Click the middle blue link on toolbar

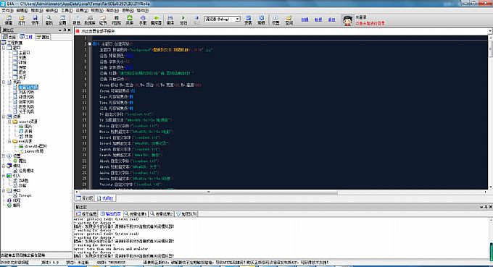click(x=318, y=20)
